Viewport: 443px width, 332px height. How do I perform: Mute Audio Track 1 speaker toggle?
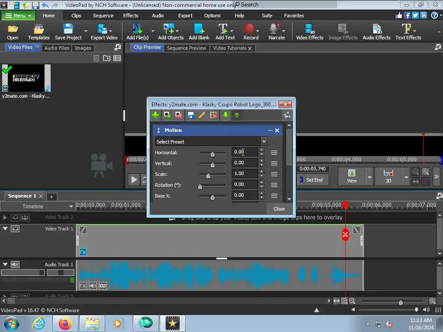(15, 265)
